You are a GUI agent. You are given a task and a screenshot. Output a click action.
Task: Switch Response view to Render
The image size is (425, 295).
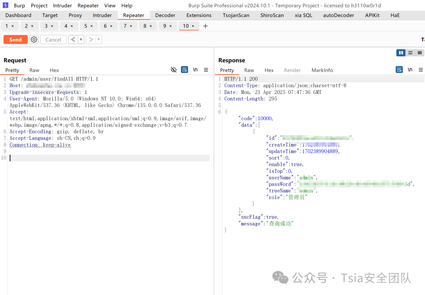pos(292,70)
